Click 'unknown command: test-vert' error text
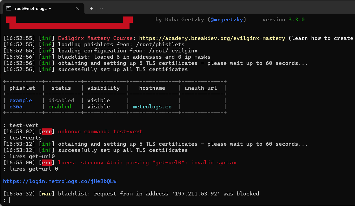 pyautogui.click(x=100, y=131)
